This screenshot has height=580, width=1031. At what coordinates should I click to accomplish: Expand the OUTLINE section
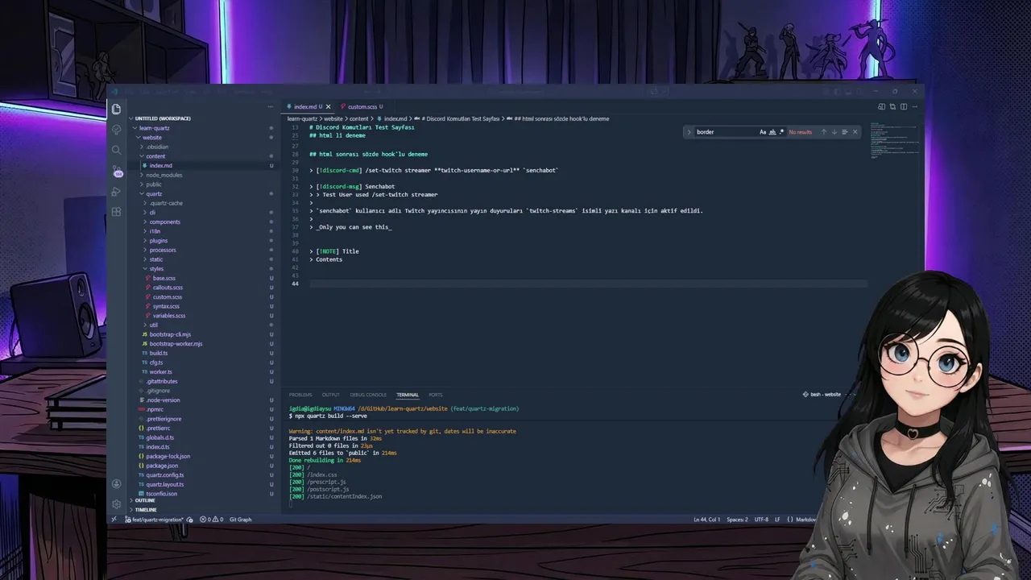[144, 500]
